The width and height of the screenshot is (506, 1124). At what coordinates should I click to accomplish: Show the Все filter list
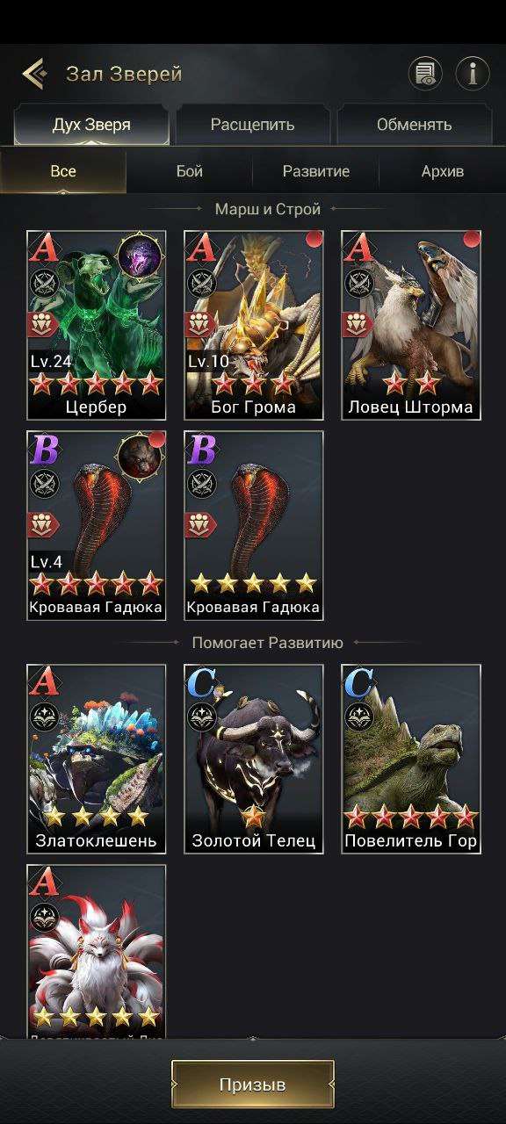pos(63,171)
